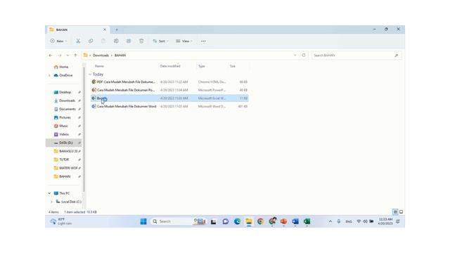
Task: Expand Local Disk (C:) node
Action: click(x=51, y=202)
